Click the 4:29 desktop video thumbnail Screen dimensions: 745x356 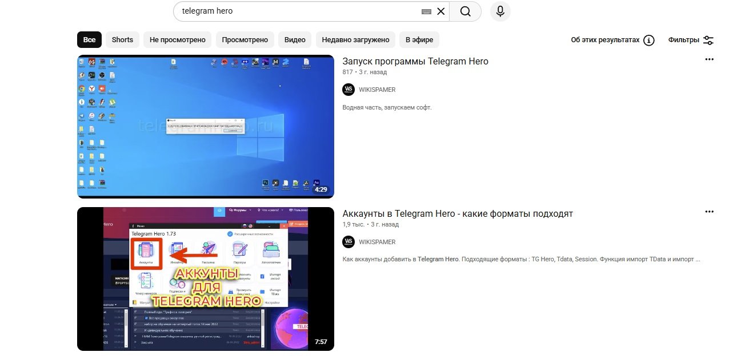[206, 127]
